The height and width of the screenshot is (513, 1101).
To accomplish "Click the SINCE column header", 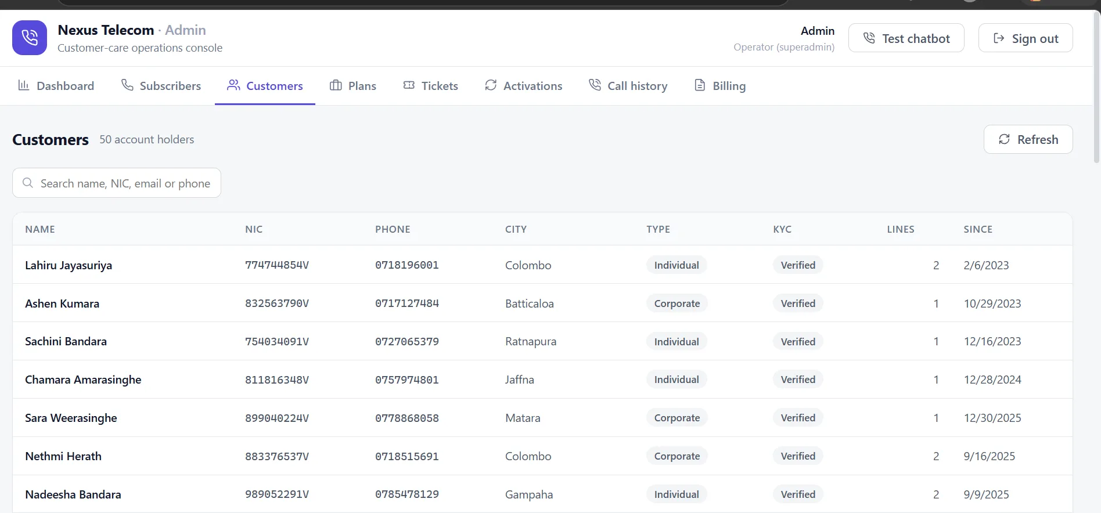I will (978, 229).
